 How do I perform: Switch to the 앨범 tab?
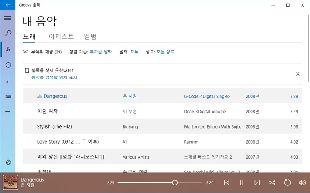tap(90, 37)
